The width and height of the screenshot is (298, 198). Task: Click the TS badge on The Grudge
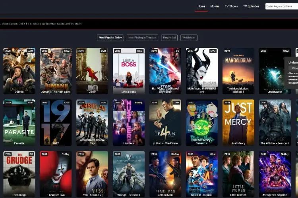[x=31, y=154]
